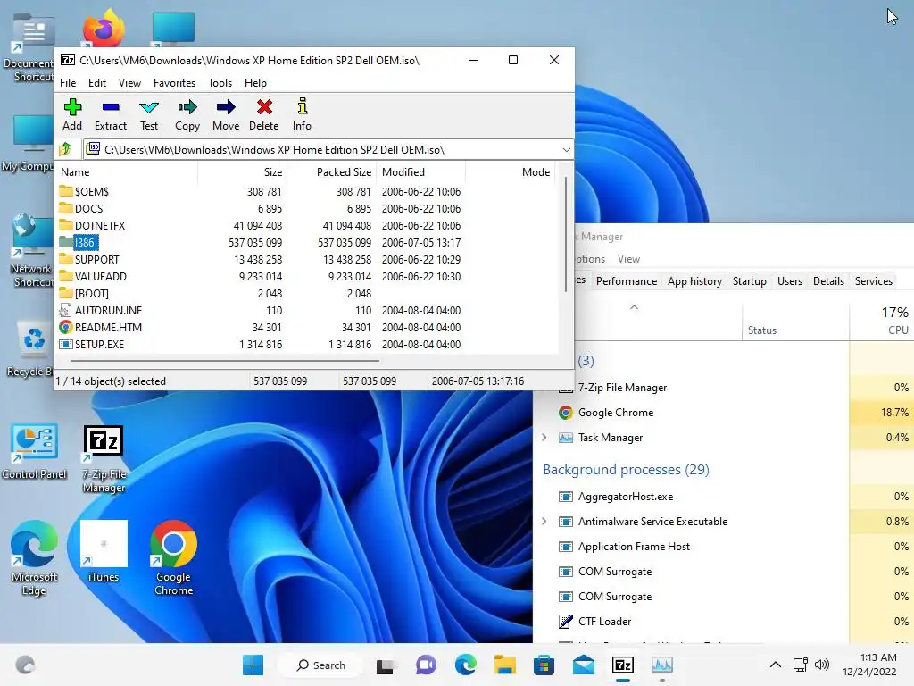Image resolution: width=914 pixels, height=686 pixels.
Task: Click the 7-Zip vertical scrollbar
Action: pos(565,233)
